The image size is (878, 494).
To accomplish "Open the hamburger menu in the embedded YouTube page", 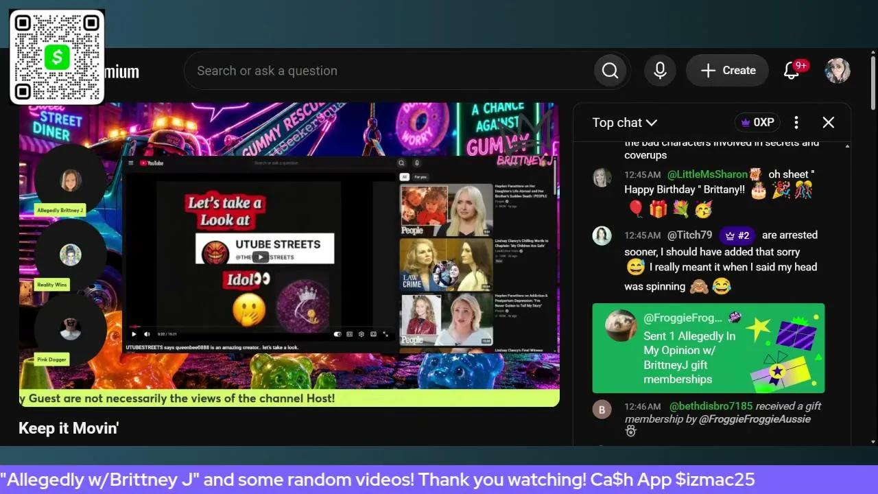I will [131, 163].
